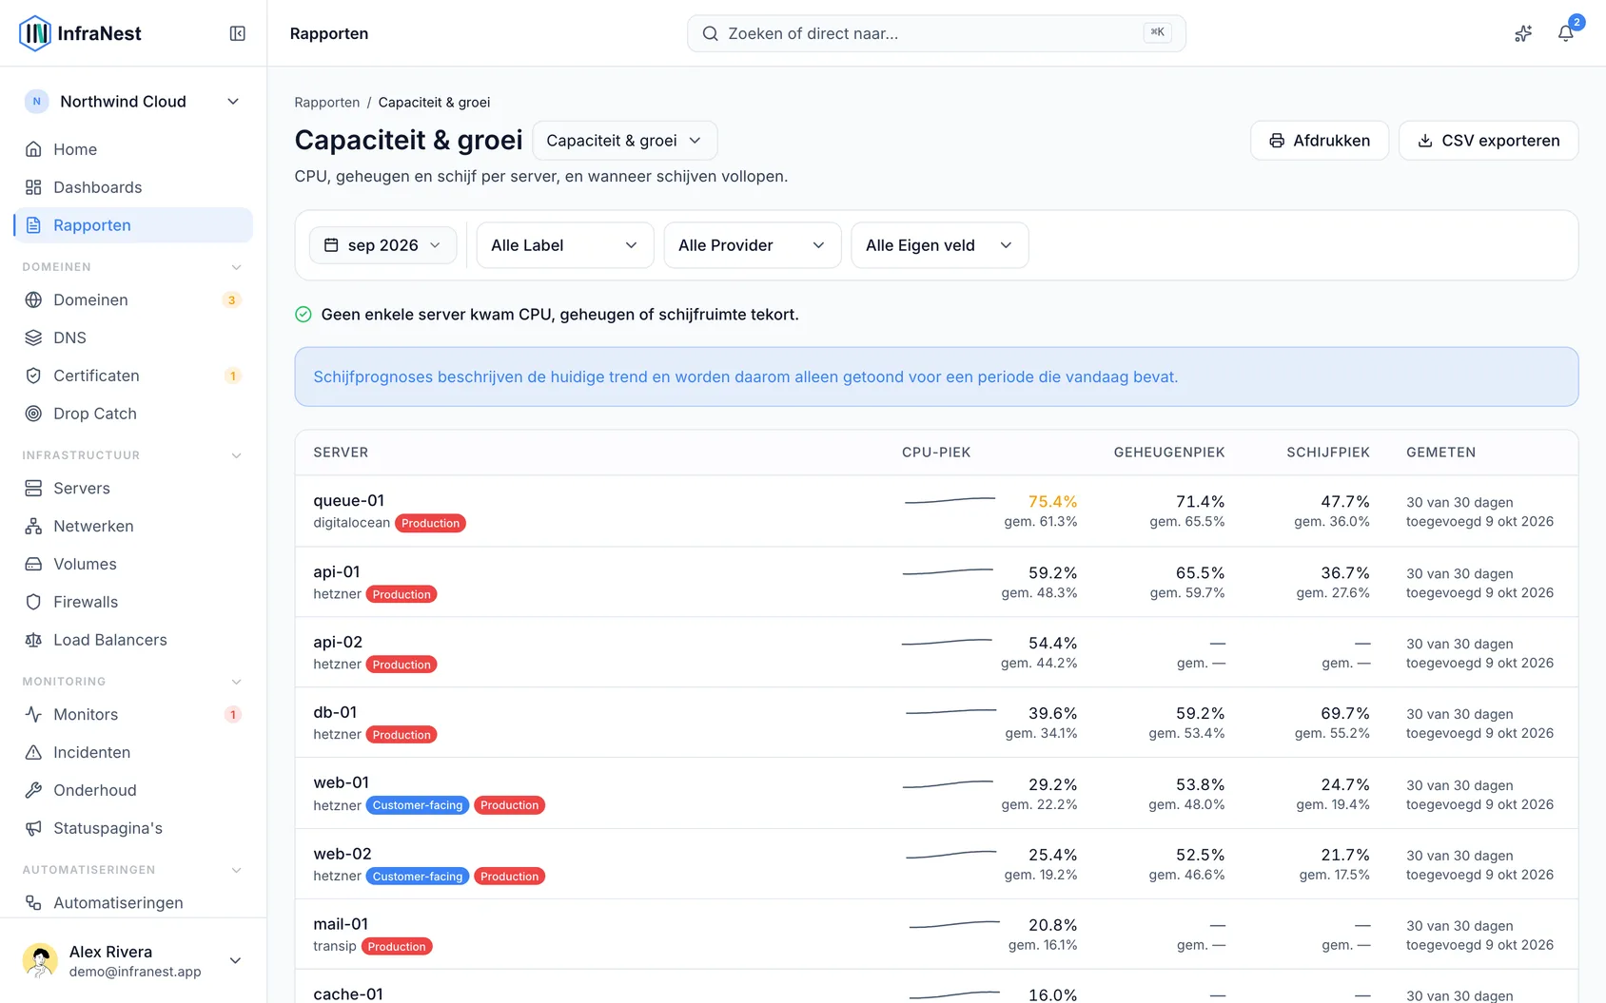Collapse the Automatiseringen section

(236, 870)
